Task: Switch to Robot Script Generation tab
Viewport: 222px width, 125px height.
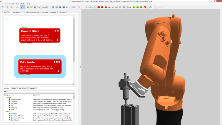Action: tap(32, 12)
